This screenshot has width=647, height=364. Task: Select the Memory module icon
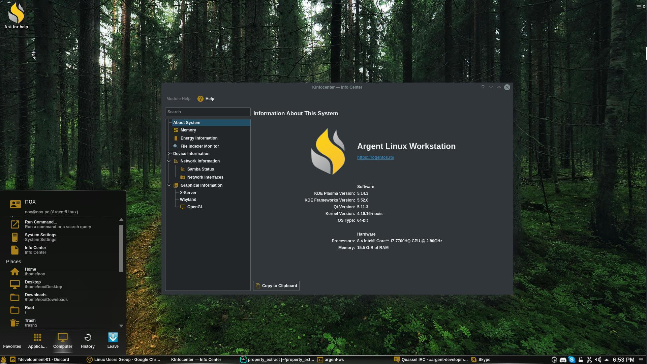click(176, 130)
